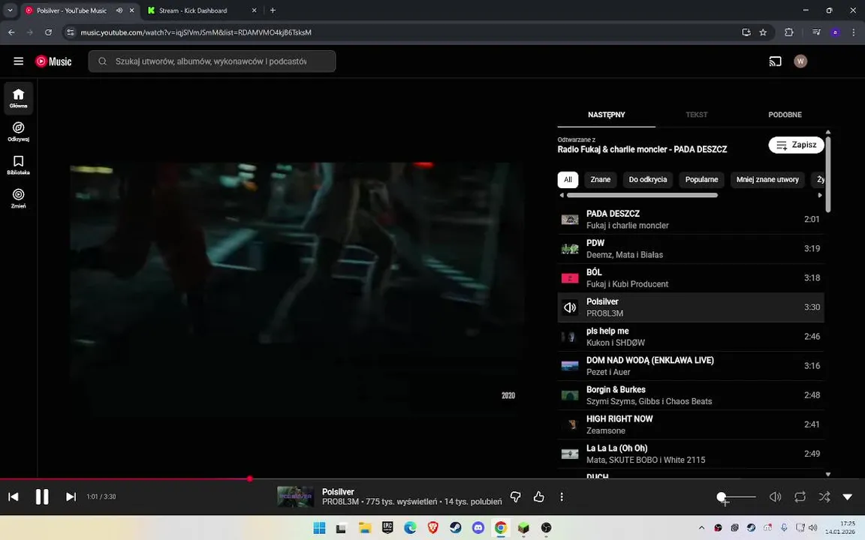The width and height of the screenshot is (865, 540).
Task: Toggle repeat mode
Action: tap(800, 496)
